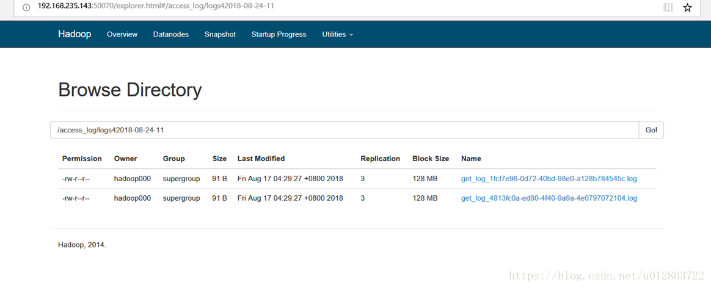Click the Replication column header
This screenshot has height=288, width=711.
381,159
